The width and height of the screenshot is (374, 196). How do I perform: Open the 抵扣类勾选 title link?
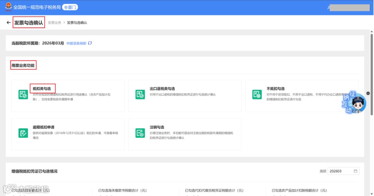click(x=42, y=89)
